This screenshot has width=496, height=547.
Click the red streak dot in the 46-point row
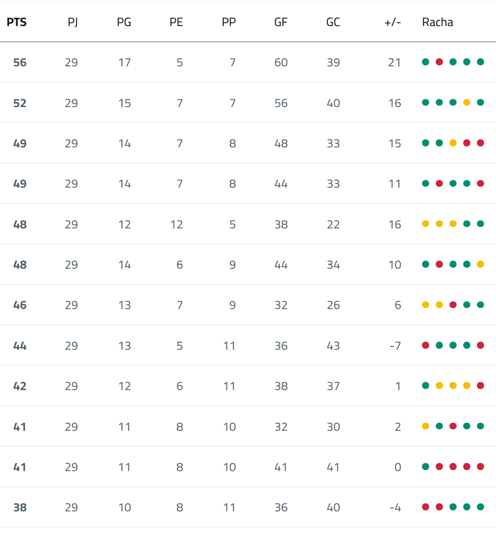[453, 305]
